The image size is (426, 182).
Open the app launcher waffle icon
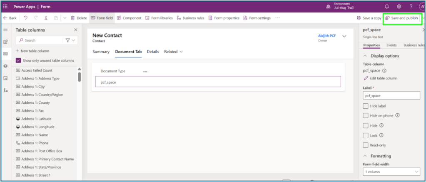pyautogui.click(x=5, y=7)
